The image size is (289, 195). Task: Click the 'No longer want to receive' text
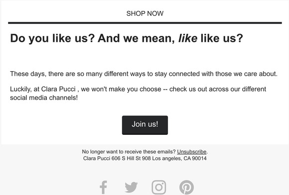click(129, 152)
